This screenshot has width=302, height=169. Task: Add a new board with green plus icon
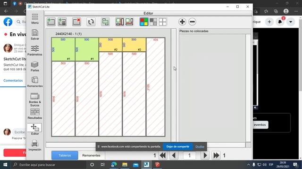[x=51, y=22]
